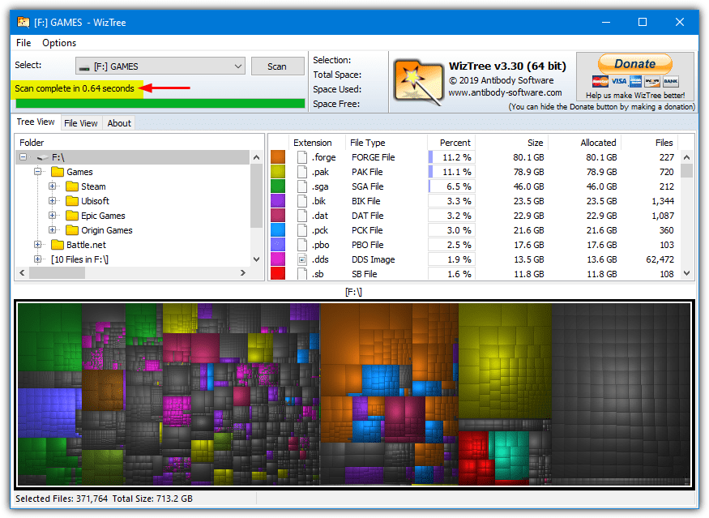Screen dimensions: 709x518
Task: Expand the Ubisoft folder node
Action: [52, 200]
